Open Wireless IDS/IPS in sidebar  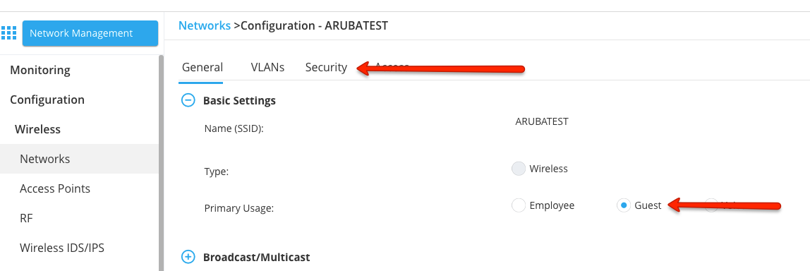pos(62,248)
